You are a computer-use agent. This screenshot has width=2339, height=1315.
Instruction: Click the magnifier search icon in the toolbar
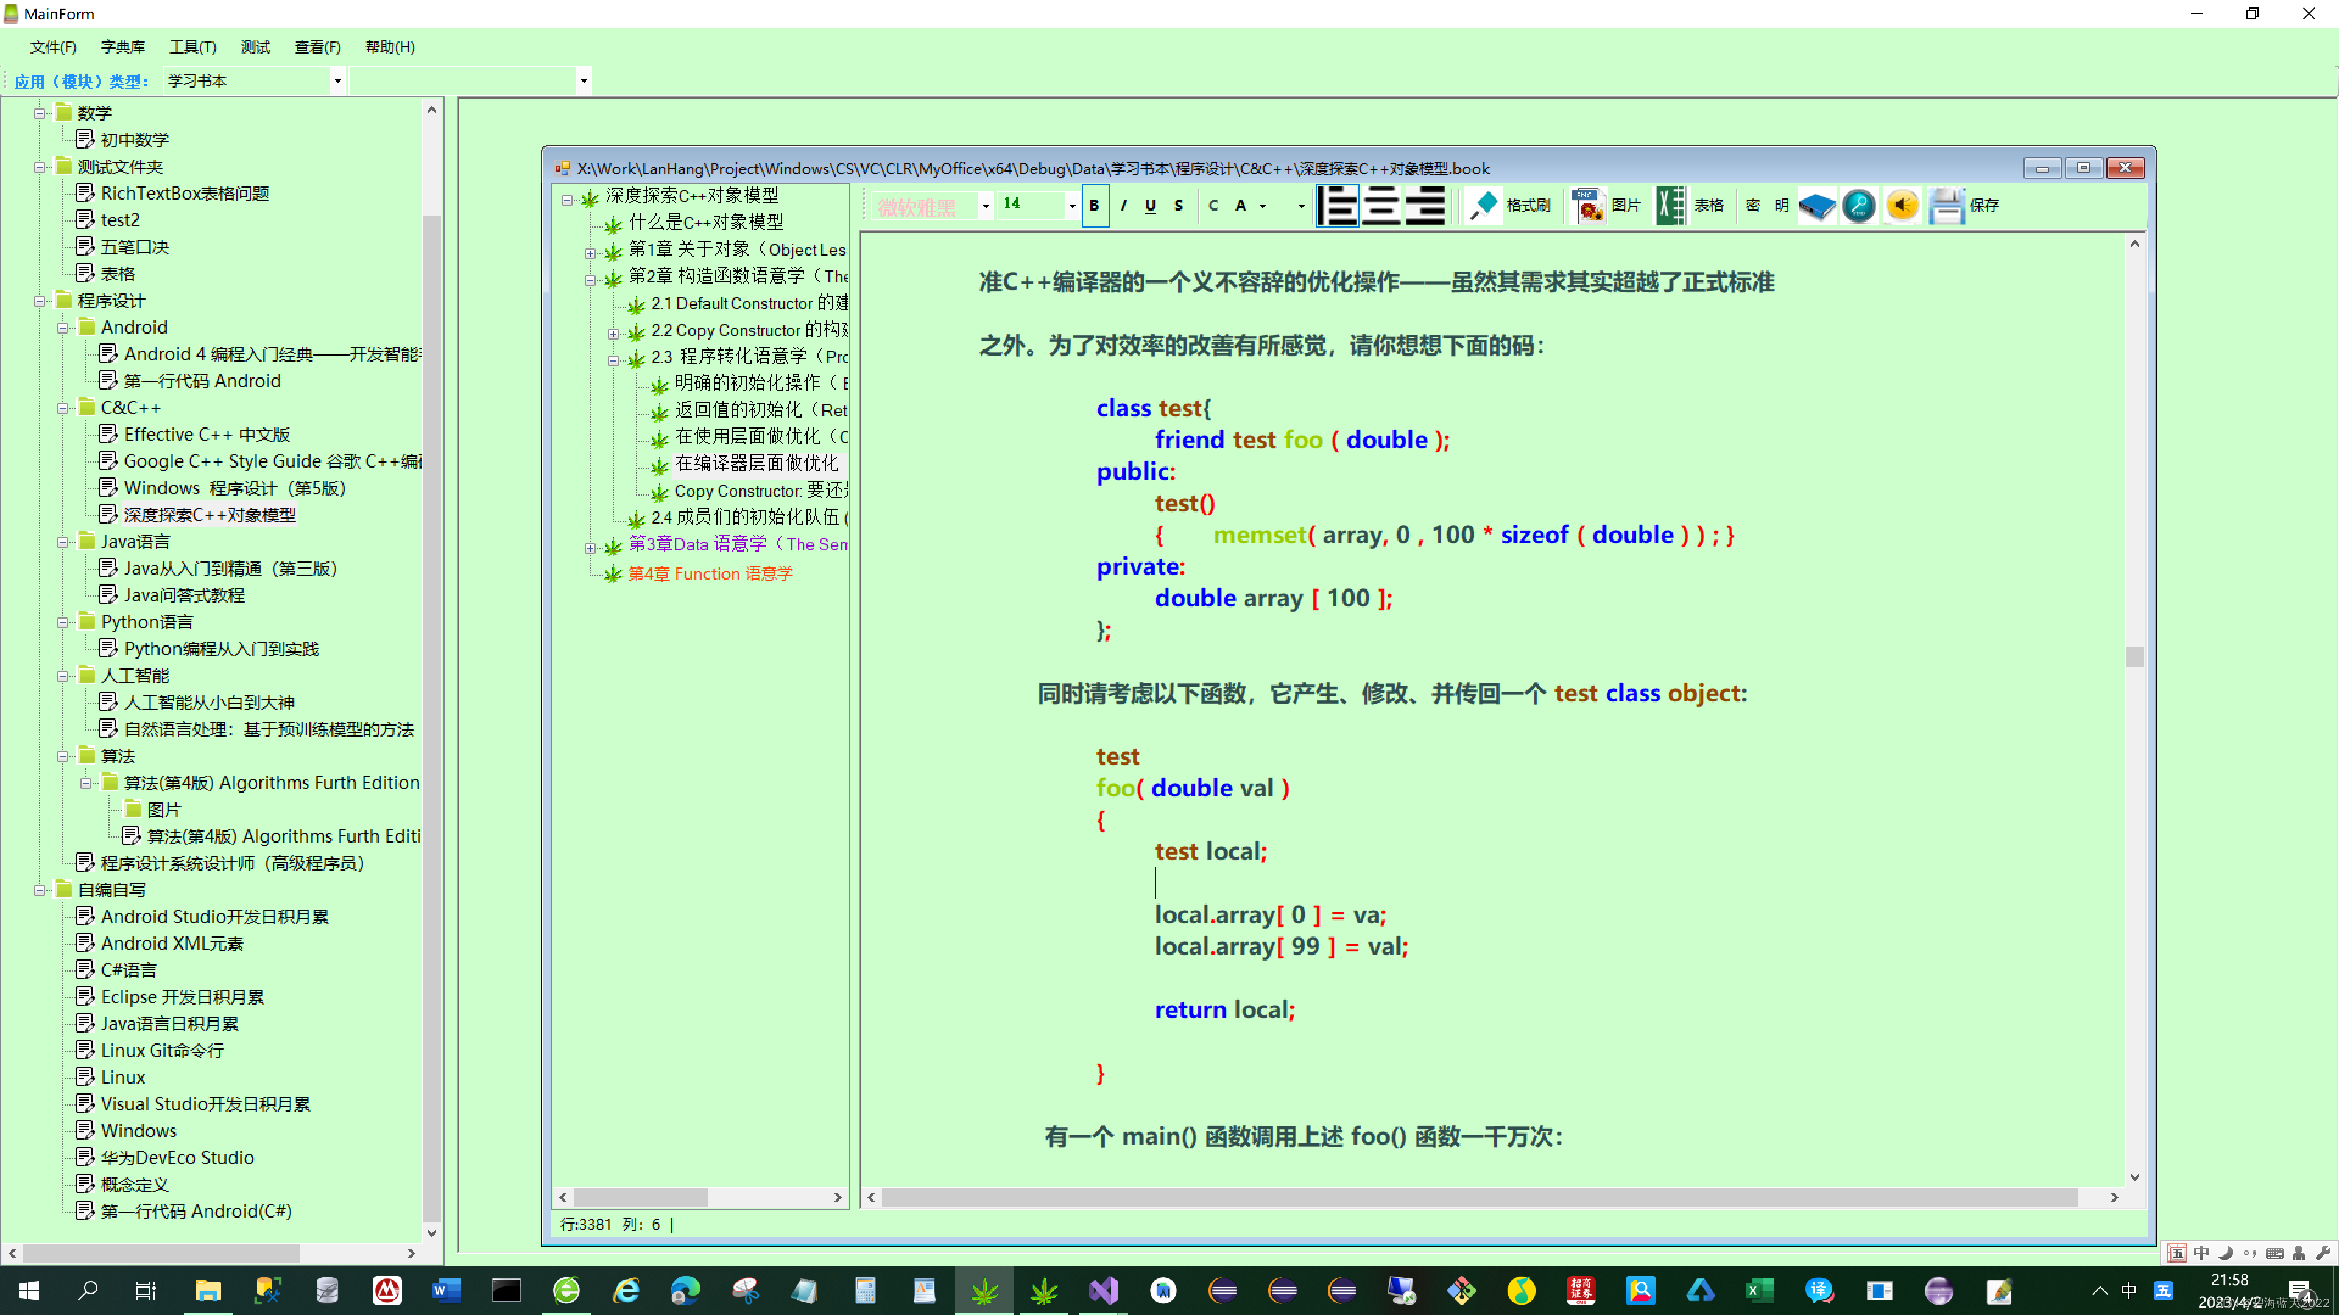1858,206
